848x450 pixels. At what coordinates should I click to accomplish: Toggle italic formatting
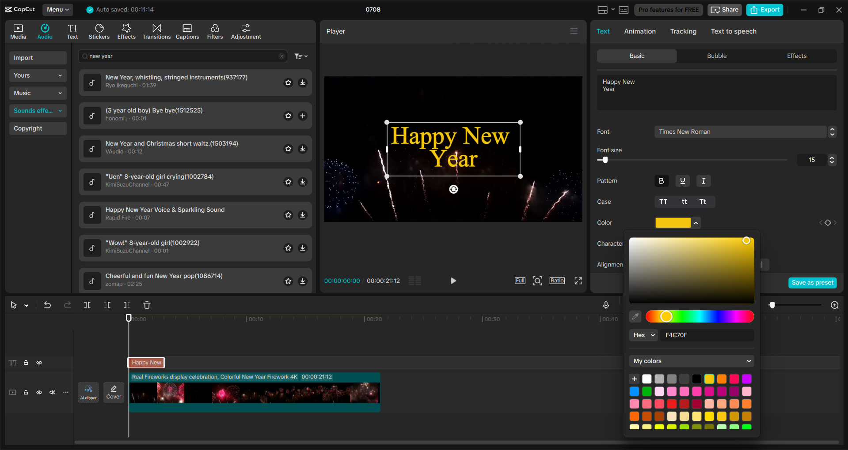point(703,181)
